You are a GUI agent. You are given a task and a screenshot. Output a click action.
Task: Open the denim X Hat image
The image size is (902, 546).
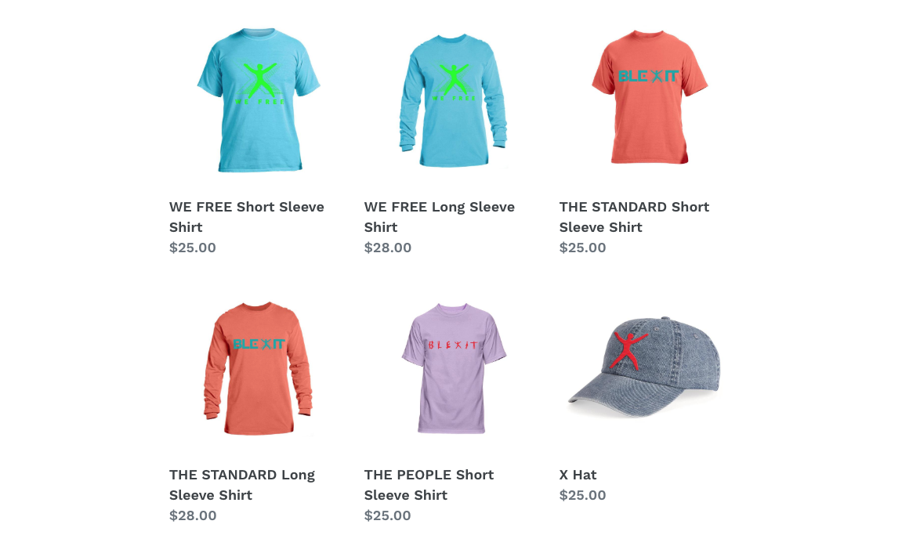tap(644, 367)
